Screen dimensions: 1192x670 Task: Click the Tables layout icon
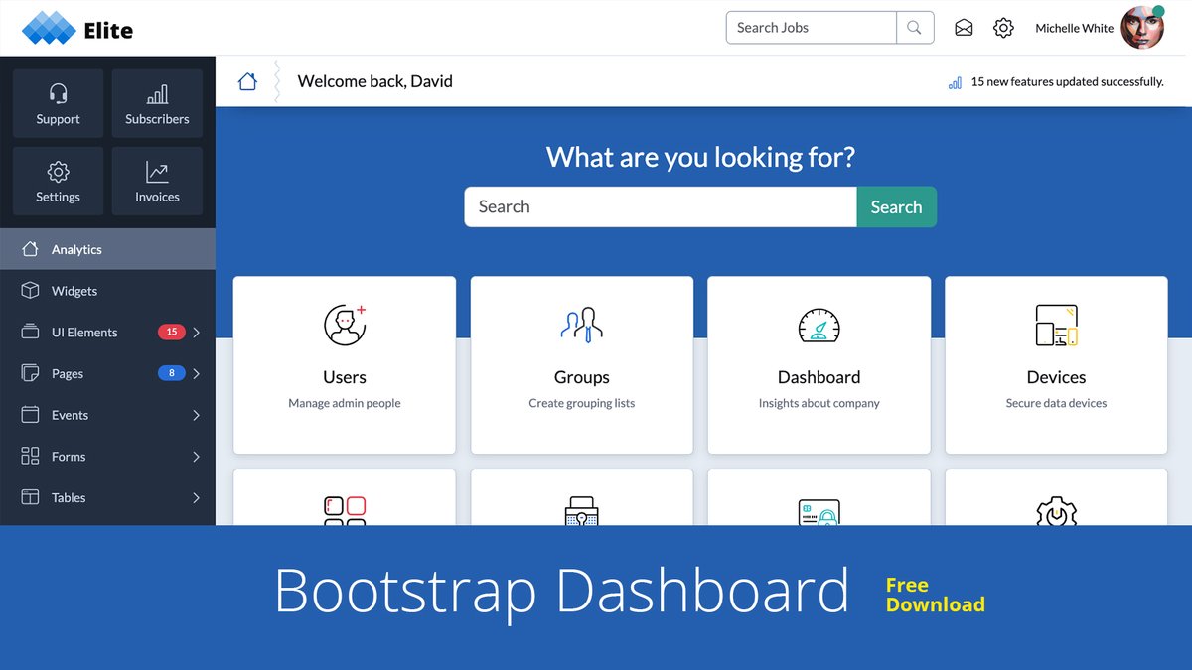tap(31, 497)
